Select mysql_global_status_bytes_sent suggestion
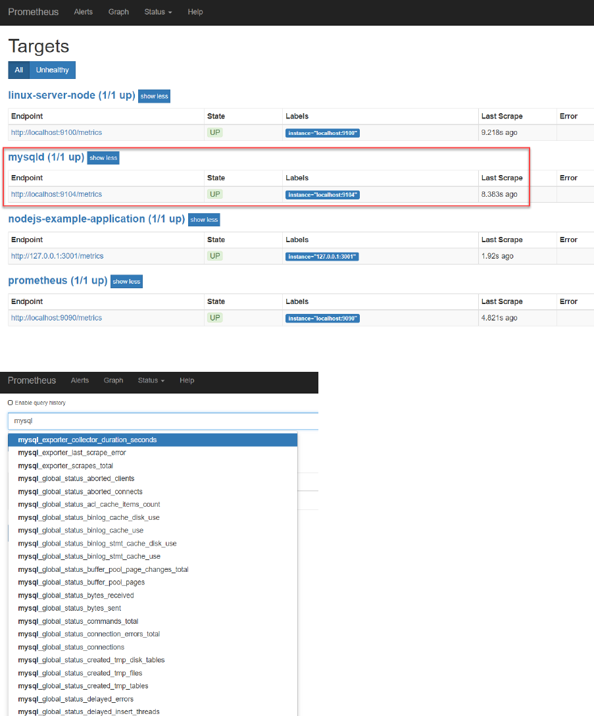 pos(153,608)
